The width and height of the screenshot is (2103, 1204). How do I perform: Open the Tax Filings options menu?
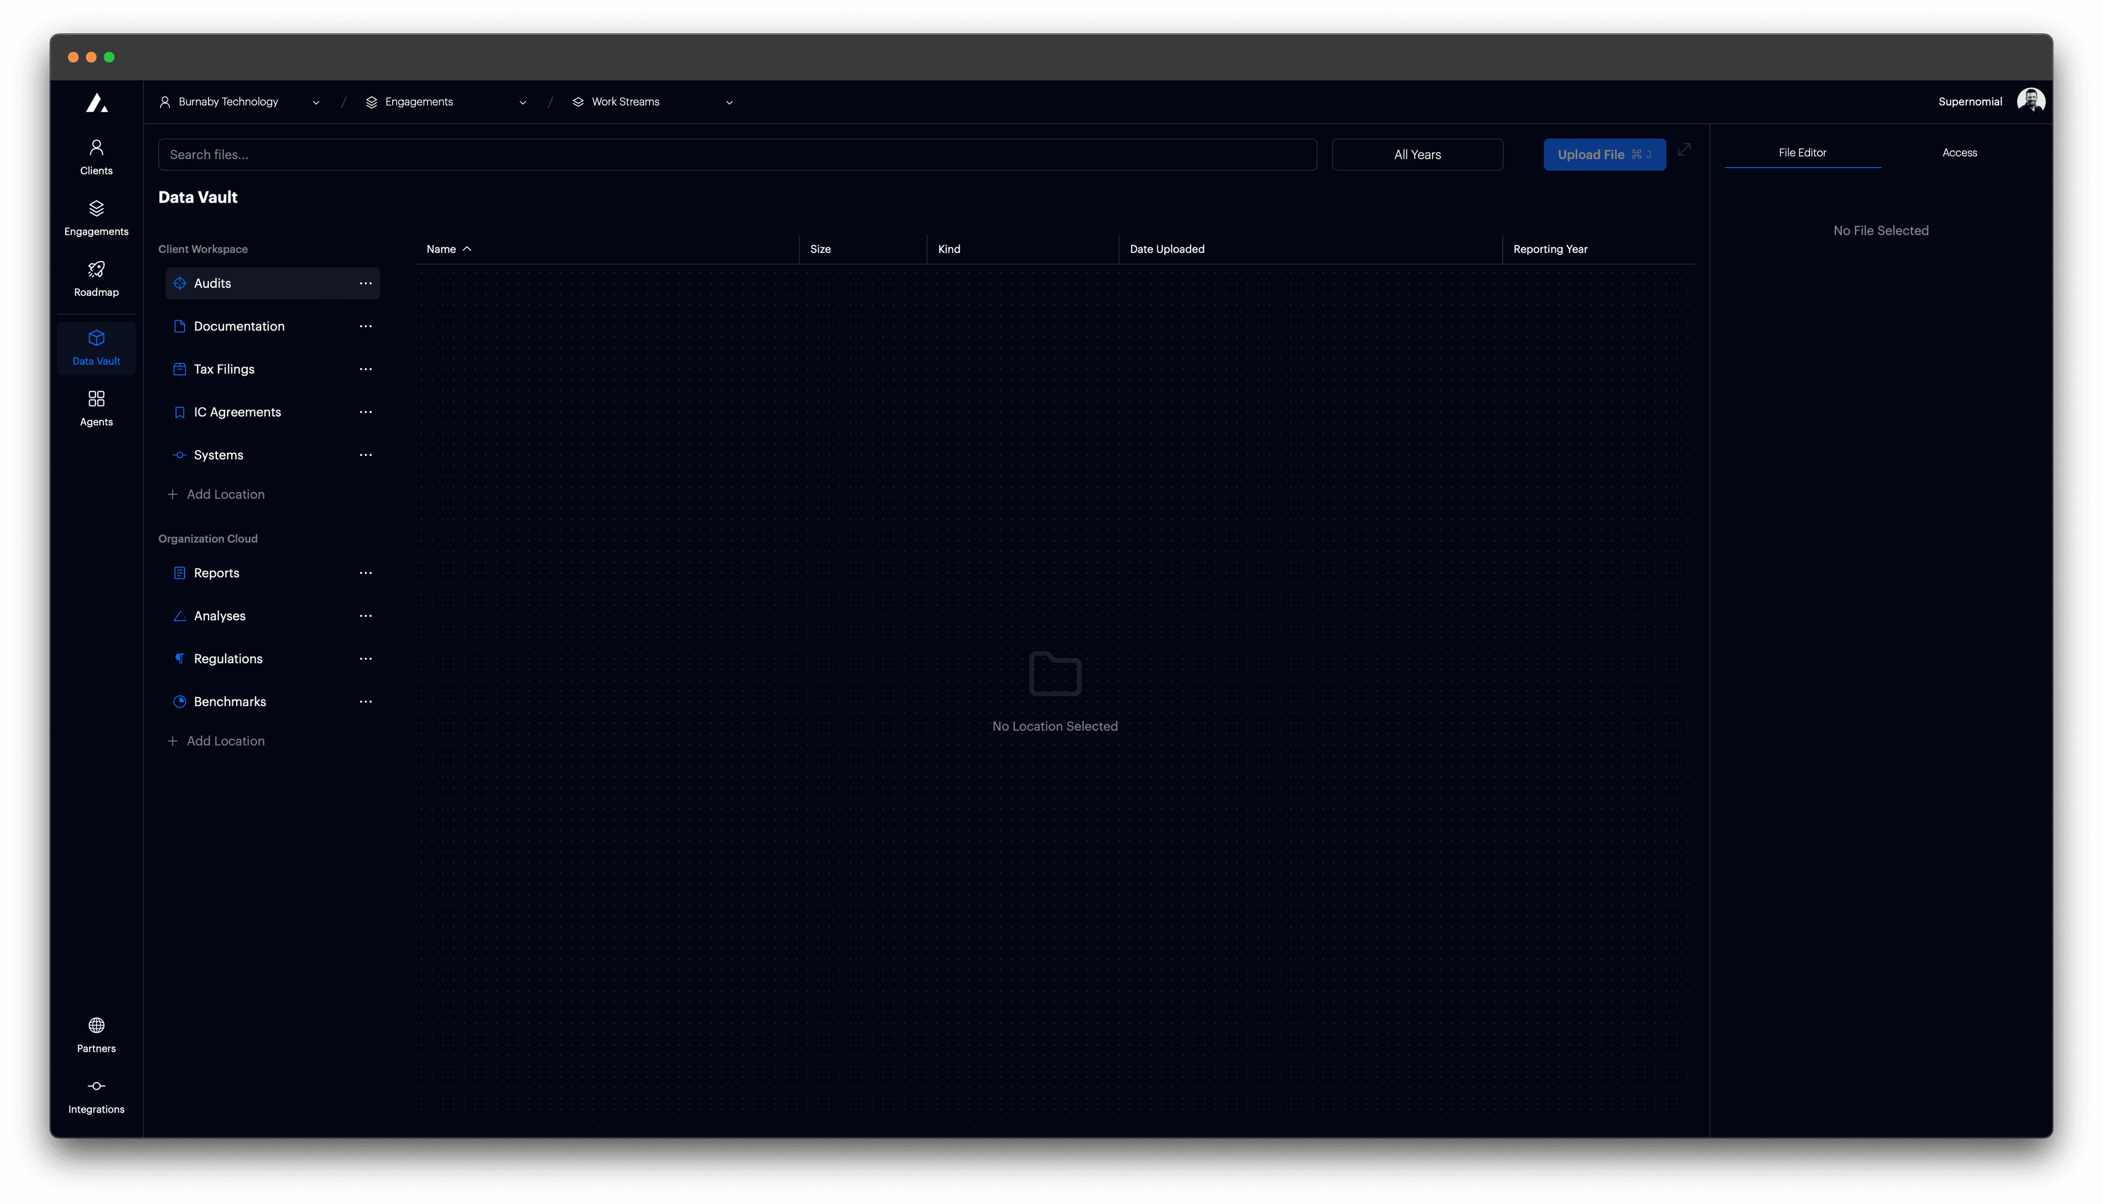366,369
